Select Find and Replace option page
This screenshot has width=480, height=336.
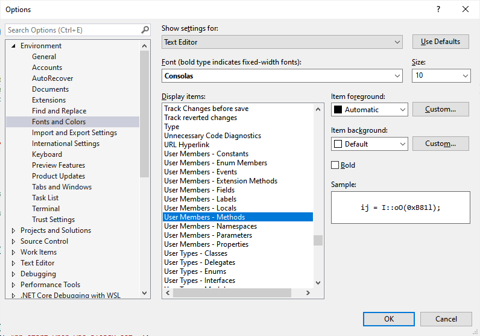(x=59, y=111)
